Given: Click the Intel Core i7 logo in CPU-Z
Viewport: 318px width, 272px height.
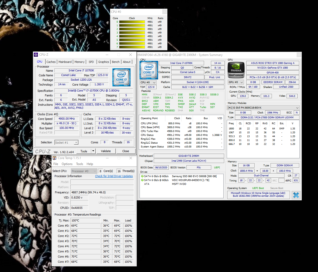Looking at the screenshot, I should tap(121, 77).
